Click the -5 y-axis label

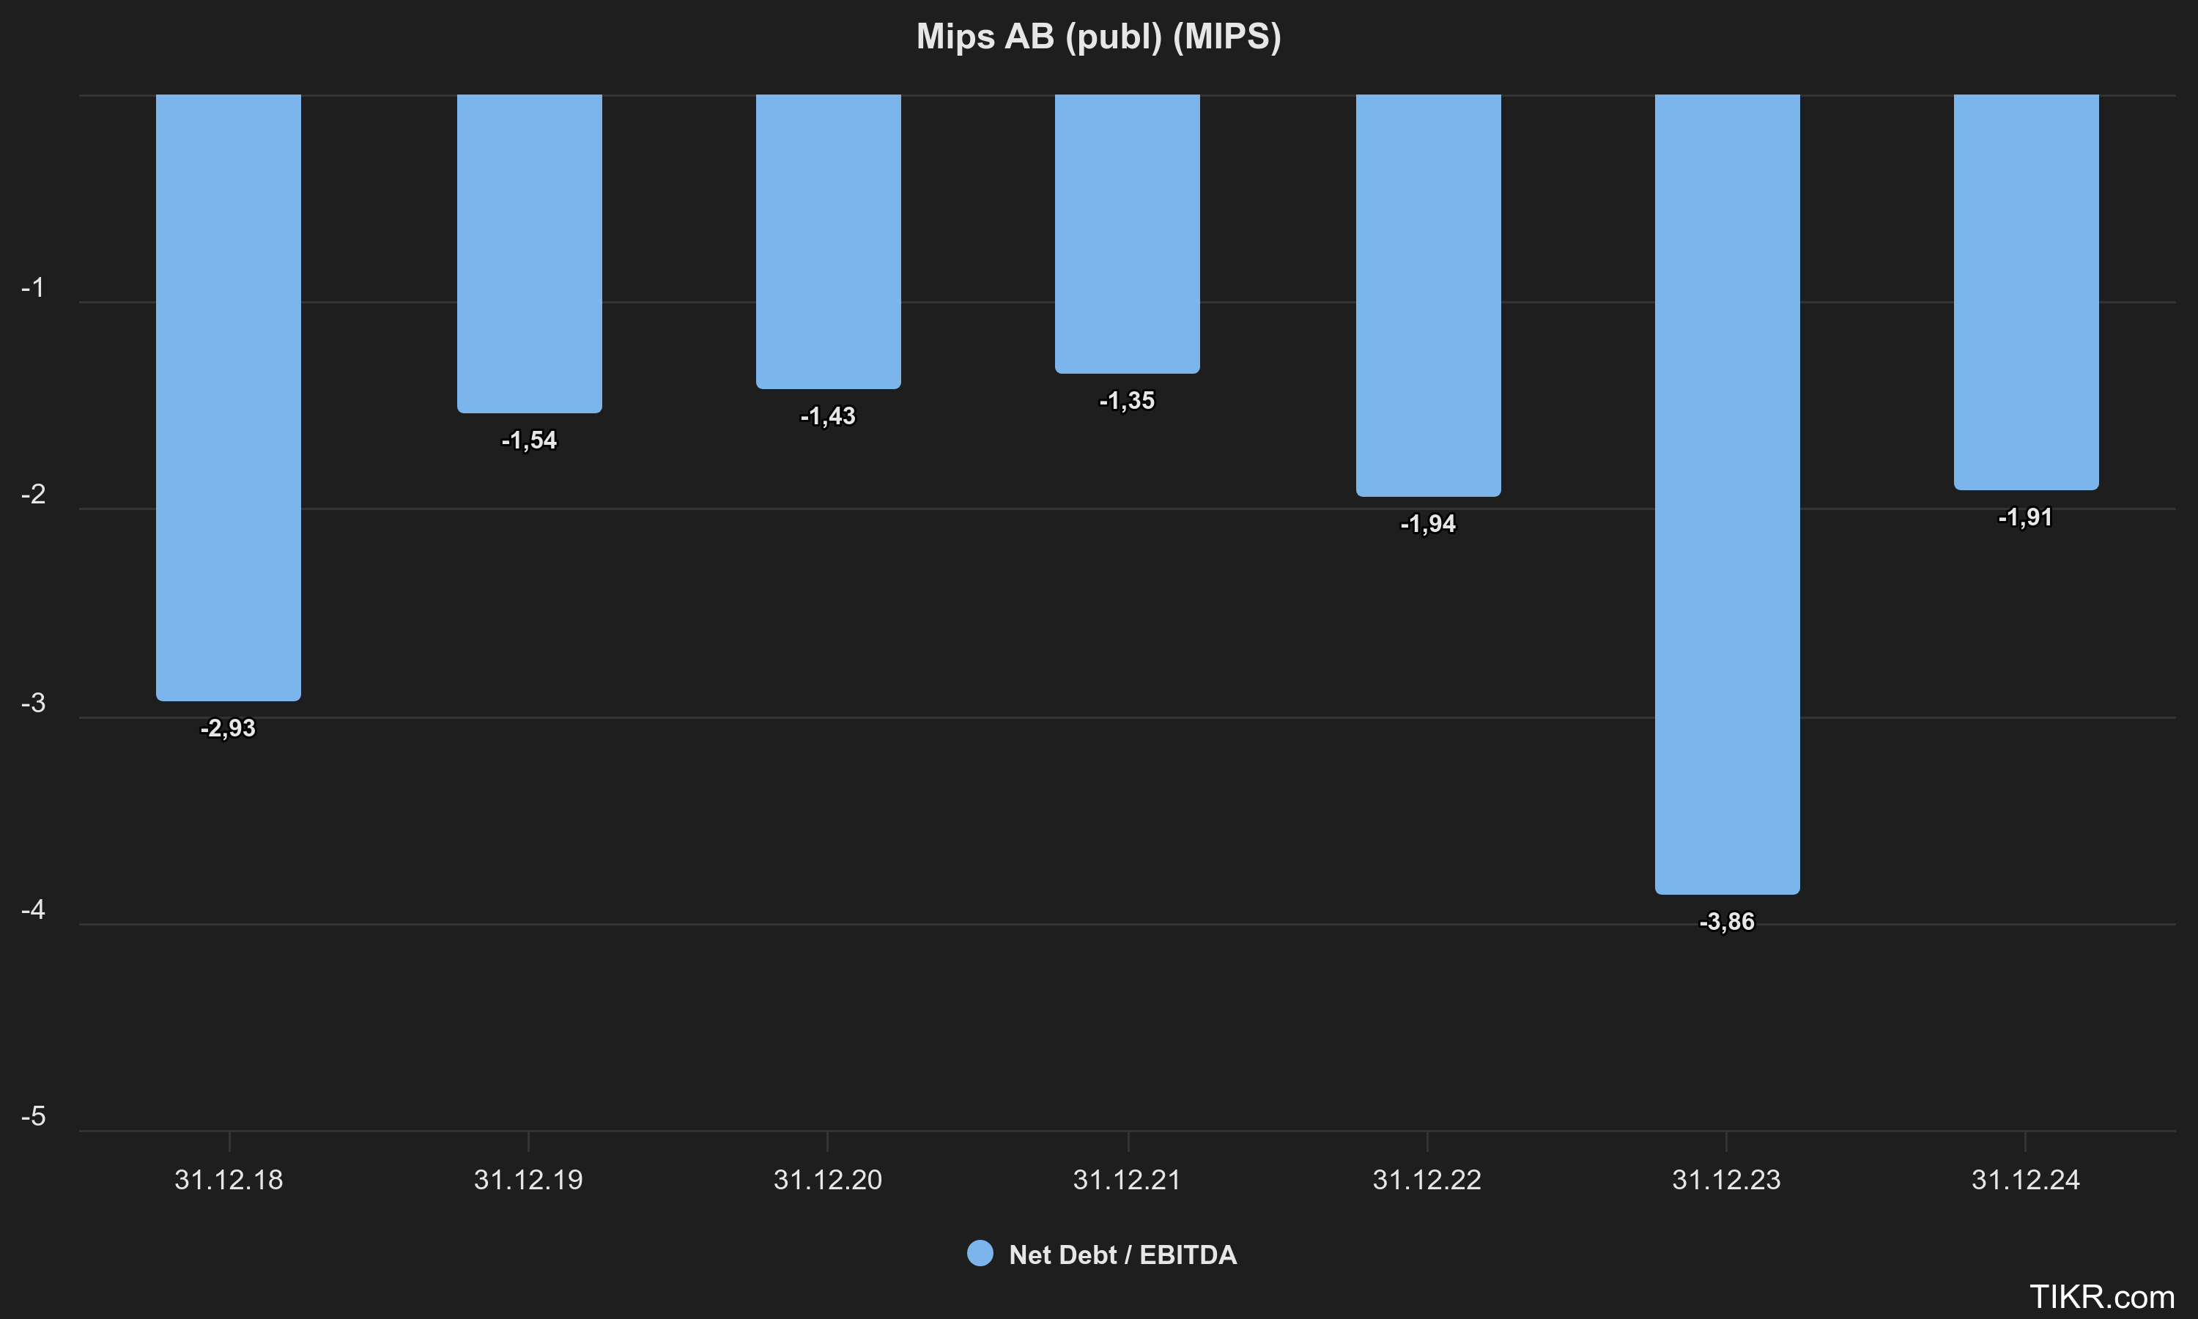[33, 1116]
